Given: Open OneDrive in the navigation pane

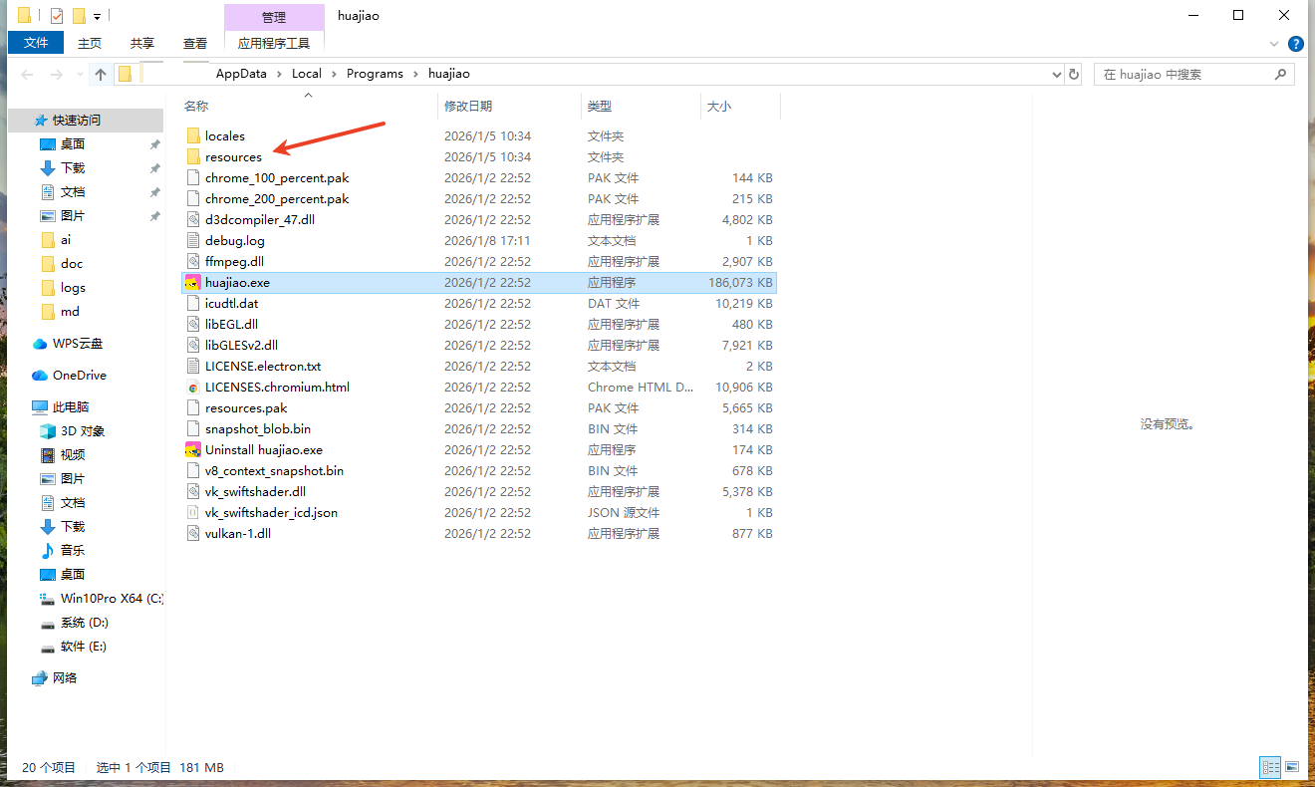Looking at the screenshot, I should [79, 376].
